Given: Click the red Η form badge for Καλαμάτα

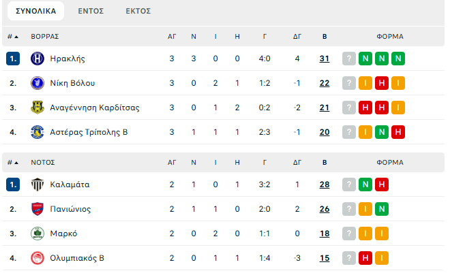Looking at the screenshot, I should (382, 184).
